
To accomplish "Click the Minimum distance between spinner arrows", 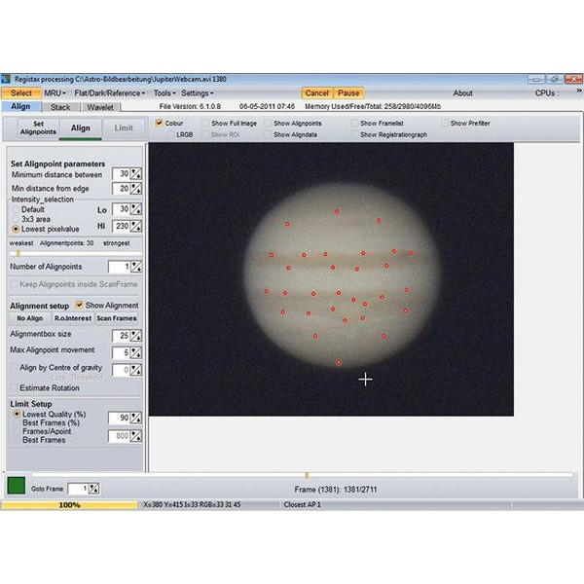I will [x=136, y=174].
